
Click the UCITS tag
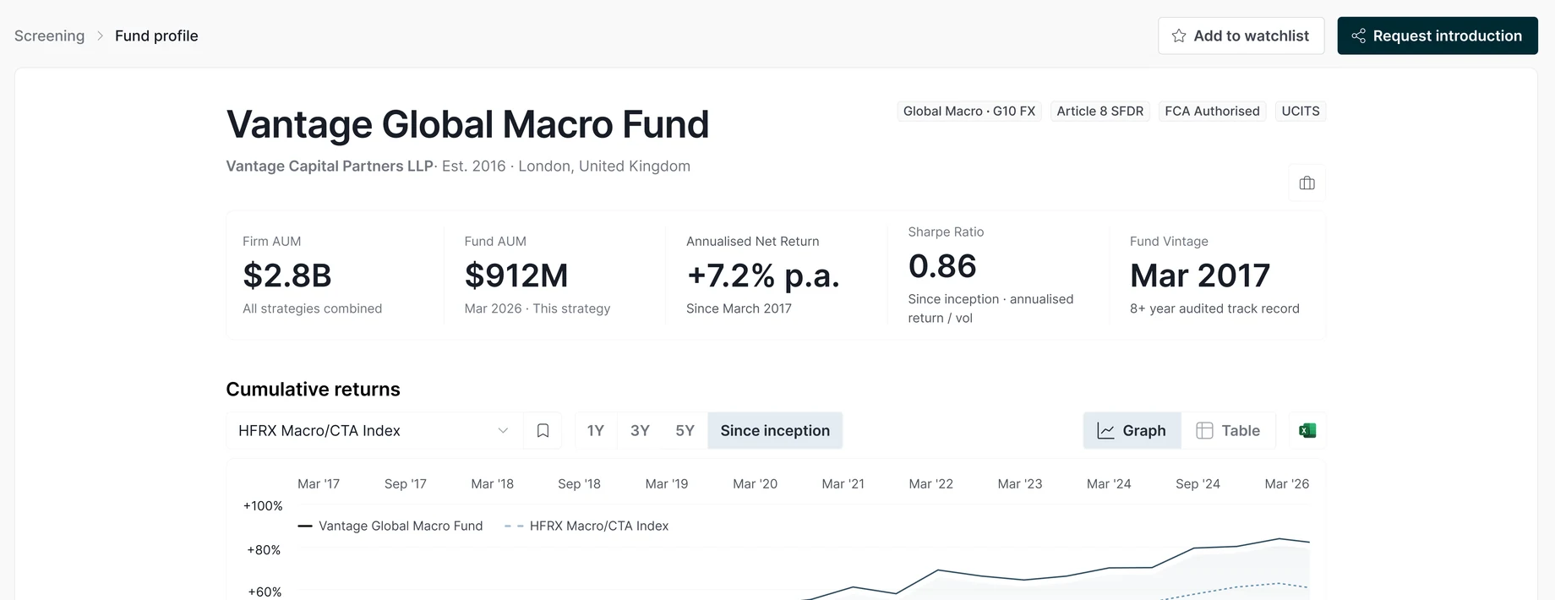(x=1300, y=111)
